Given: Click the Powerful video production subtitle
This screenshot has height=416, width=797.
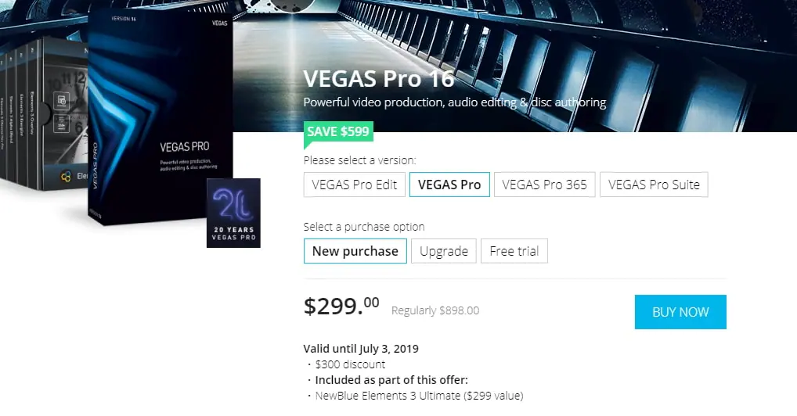Looking at the screenshot, I should (454, 102).
